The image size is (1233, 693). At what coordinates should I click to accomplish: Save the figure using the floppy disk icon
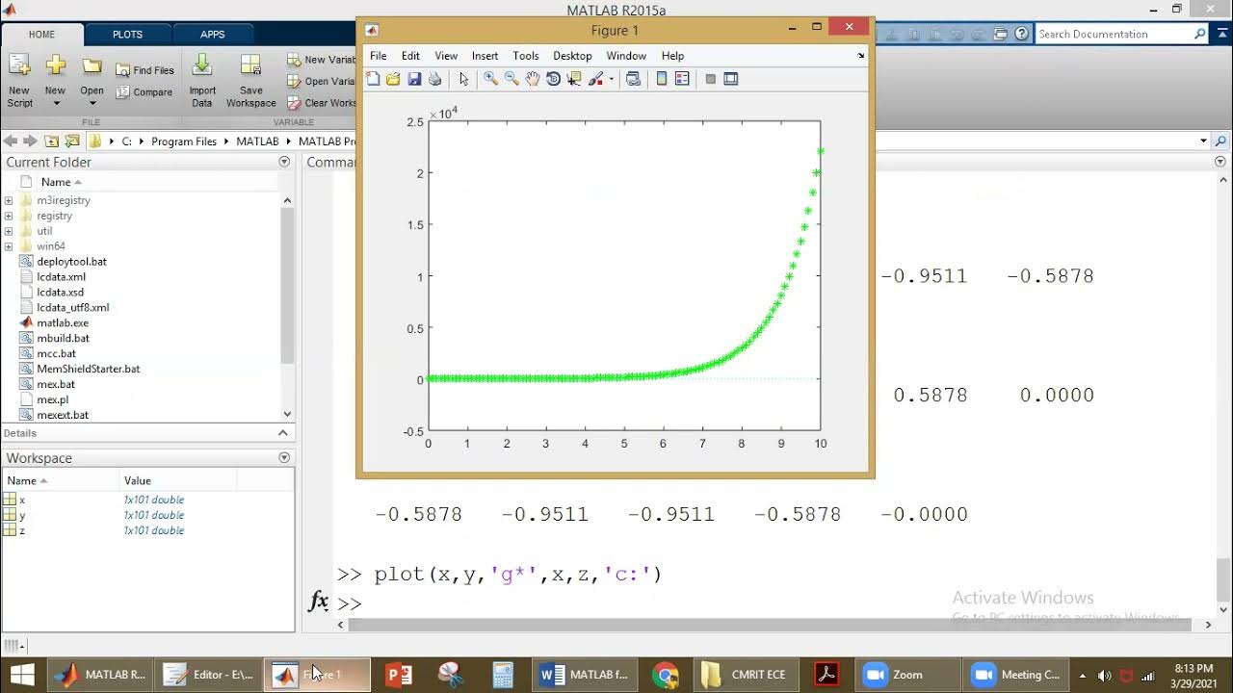point(414,79)
